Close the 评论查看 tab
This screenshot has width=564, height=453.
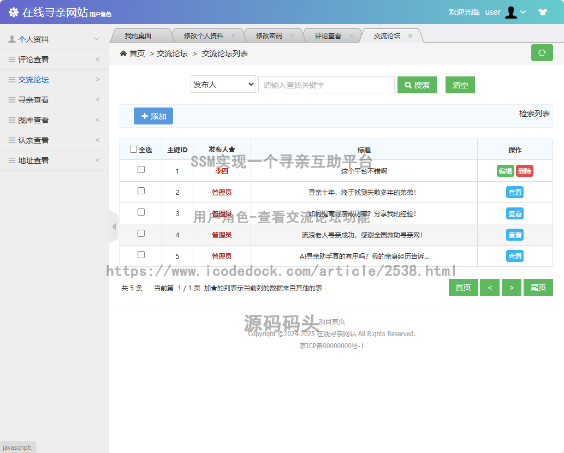click(352, 35)
